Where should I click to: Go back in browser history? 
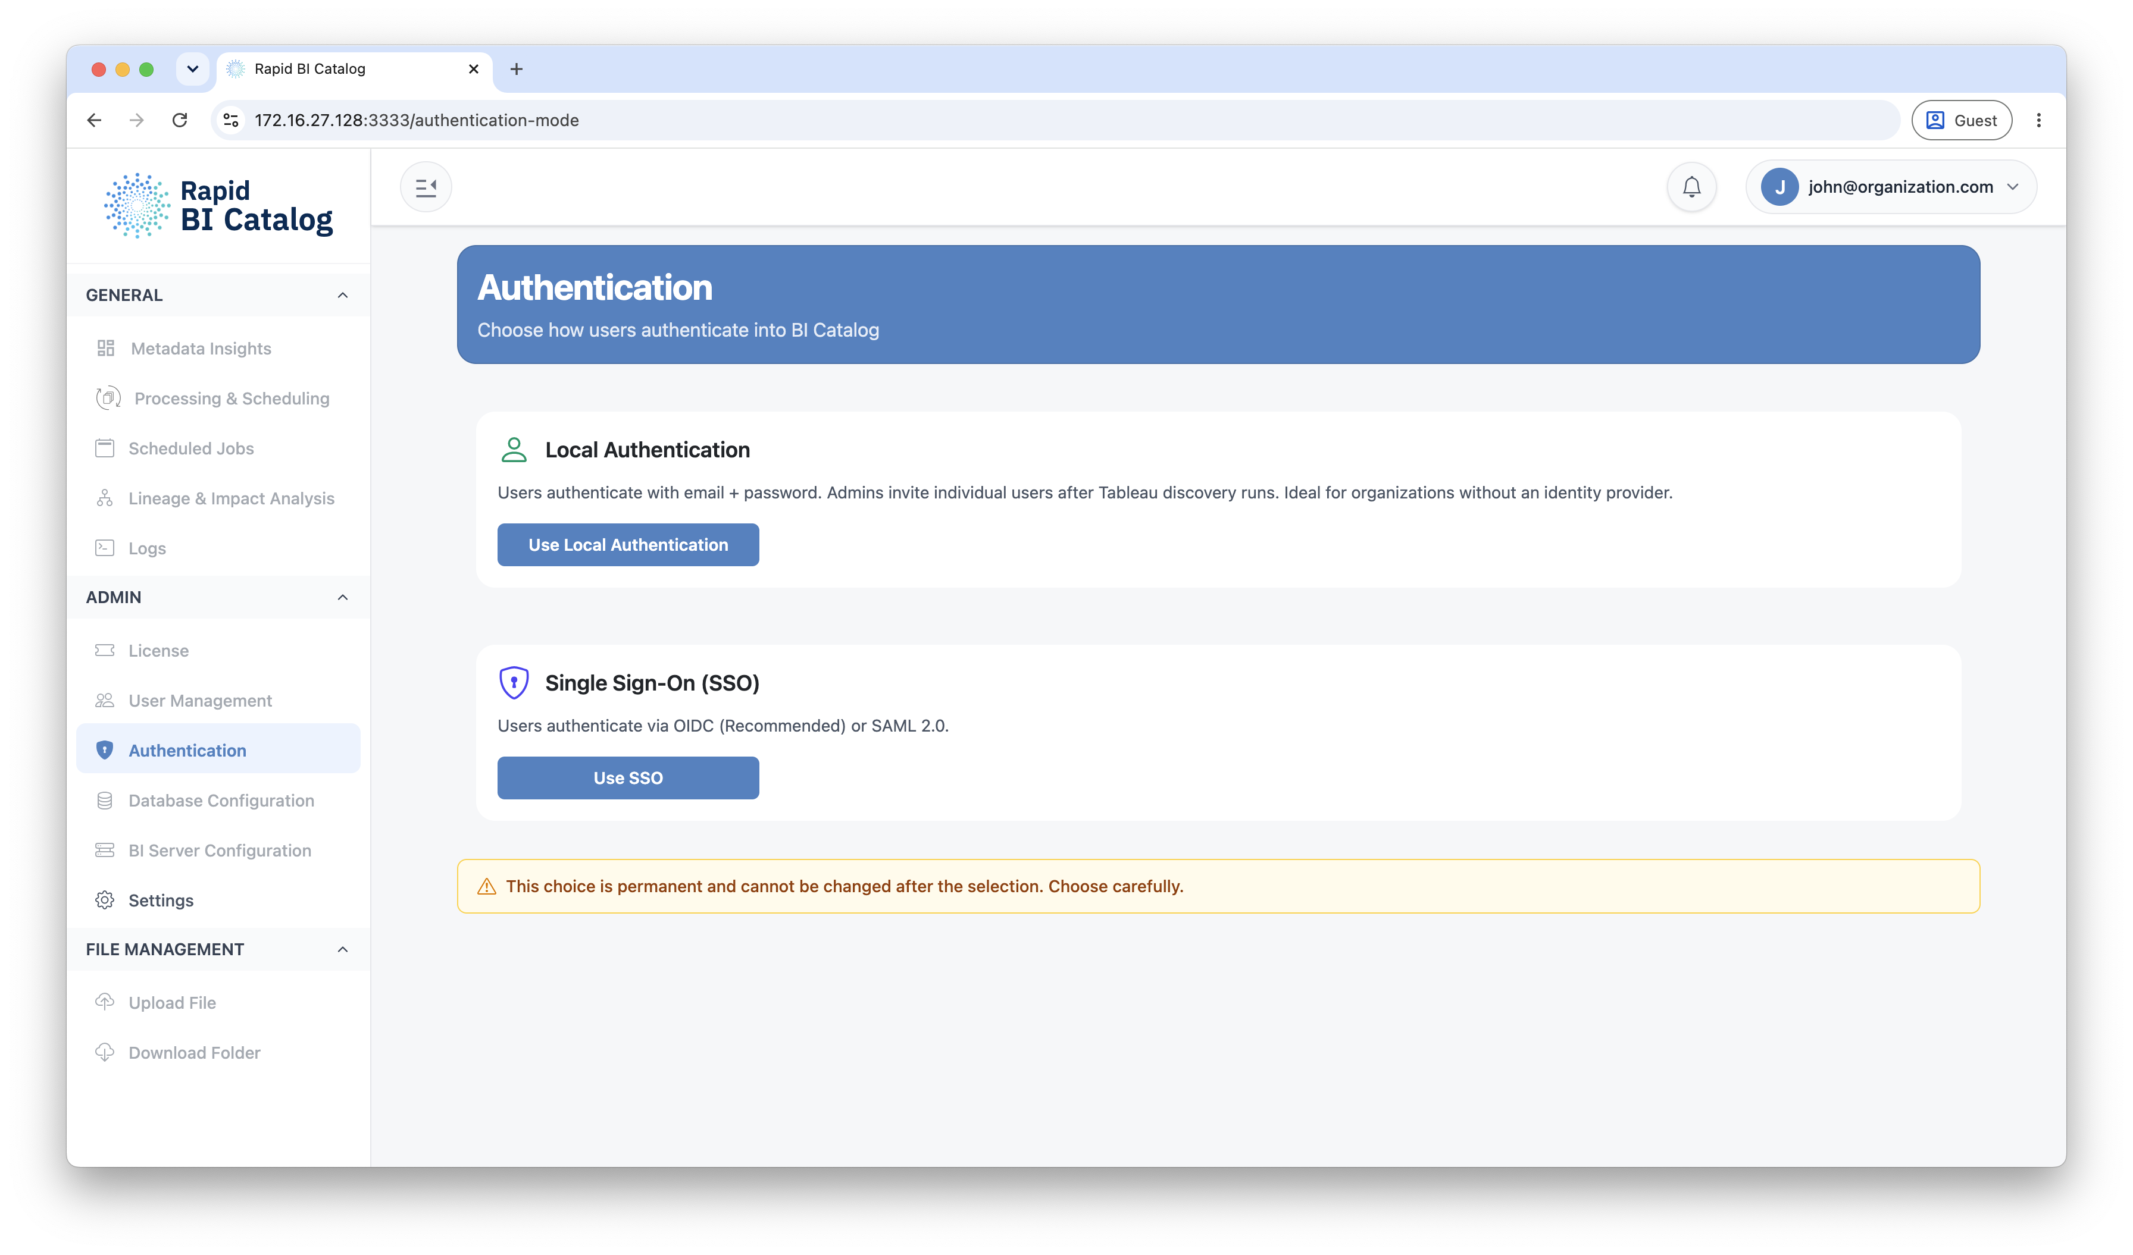(x=94, y=120)
